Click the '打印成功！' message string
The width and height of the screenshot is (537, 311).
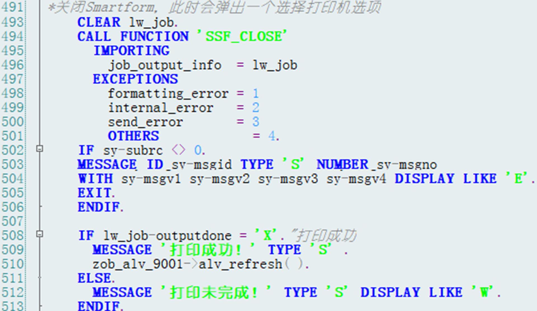point(208,250)
